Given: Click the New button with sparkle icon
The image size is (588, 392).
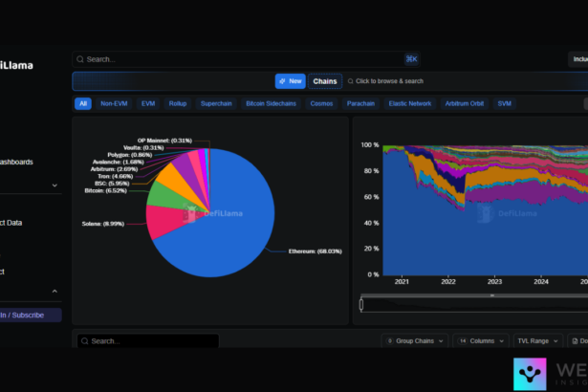Looking at the screenshot, I should coord(290,81).
